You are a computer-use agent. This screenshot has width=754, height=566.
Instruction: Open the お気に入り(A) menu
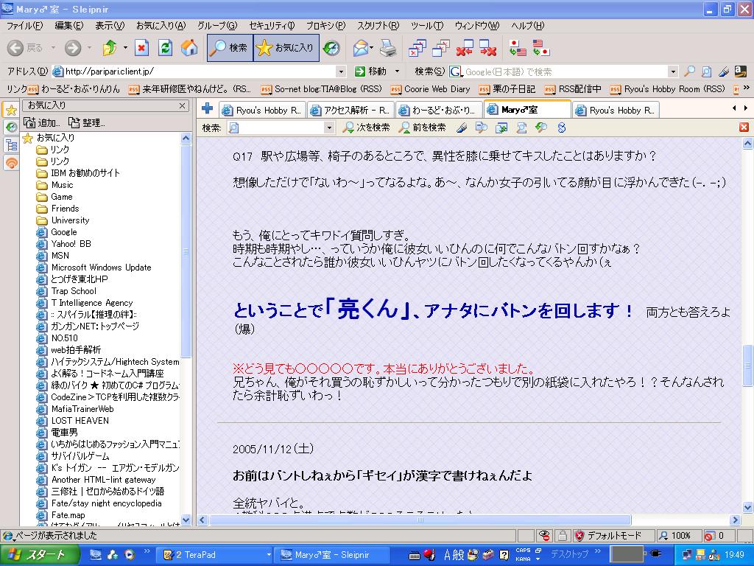(161, 26)
